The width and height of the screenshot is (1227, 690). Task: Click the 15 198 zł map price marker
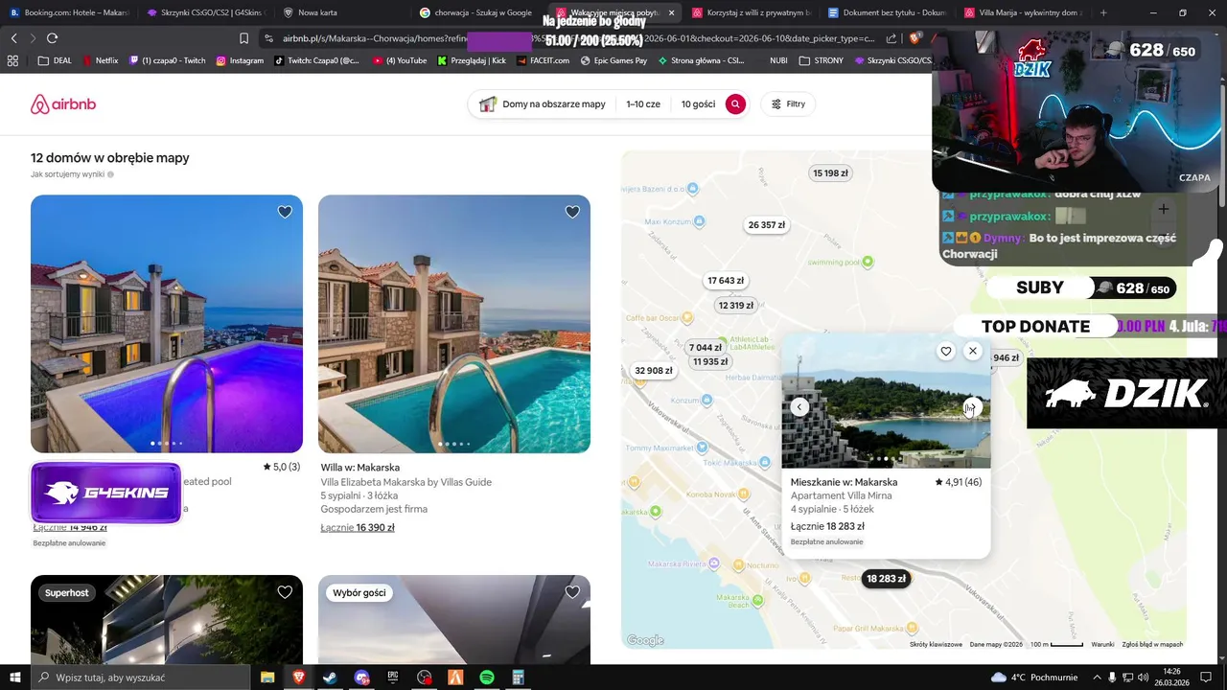pos(830,173)
